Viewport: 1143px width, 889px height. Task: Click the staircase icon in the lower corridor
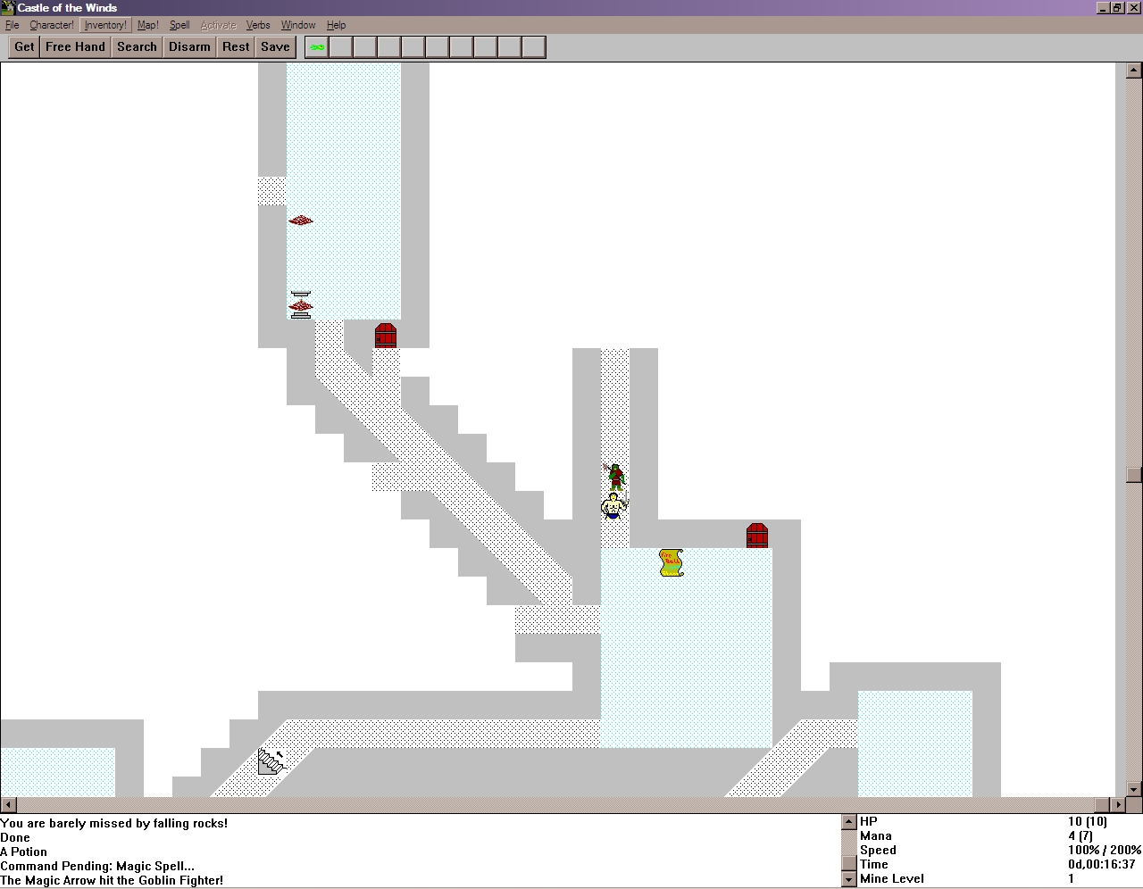271,761
